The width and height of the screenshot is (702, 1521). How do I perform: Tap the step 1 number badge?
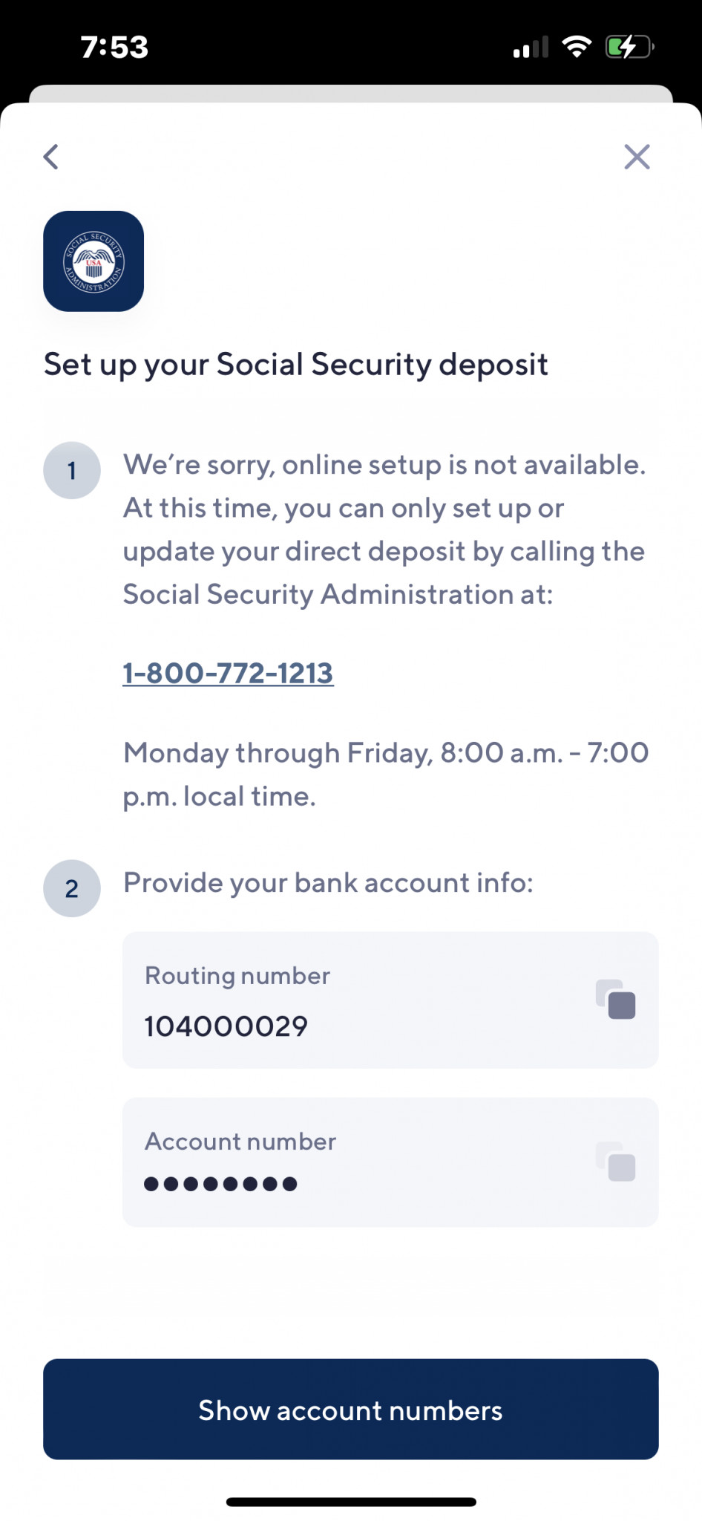coord(72,470)
